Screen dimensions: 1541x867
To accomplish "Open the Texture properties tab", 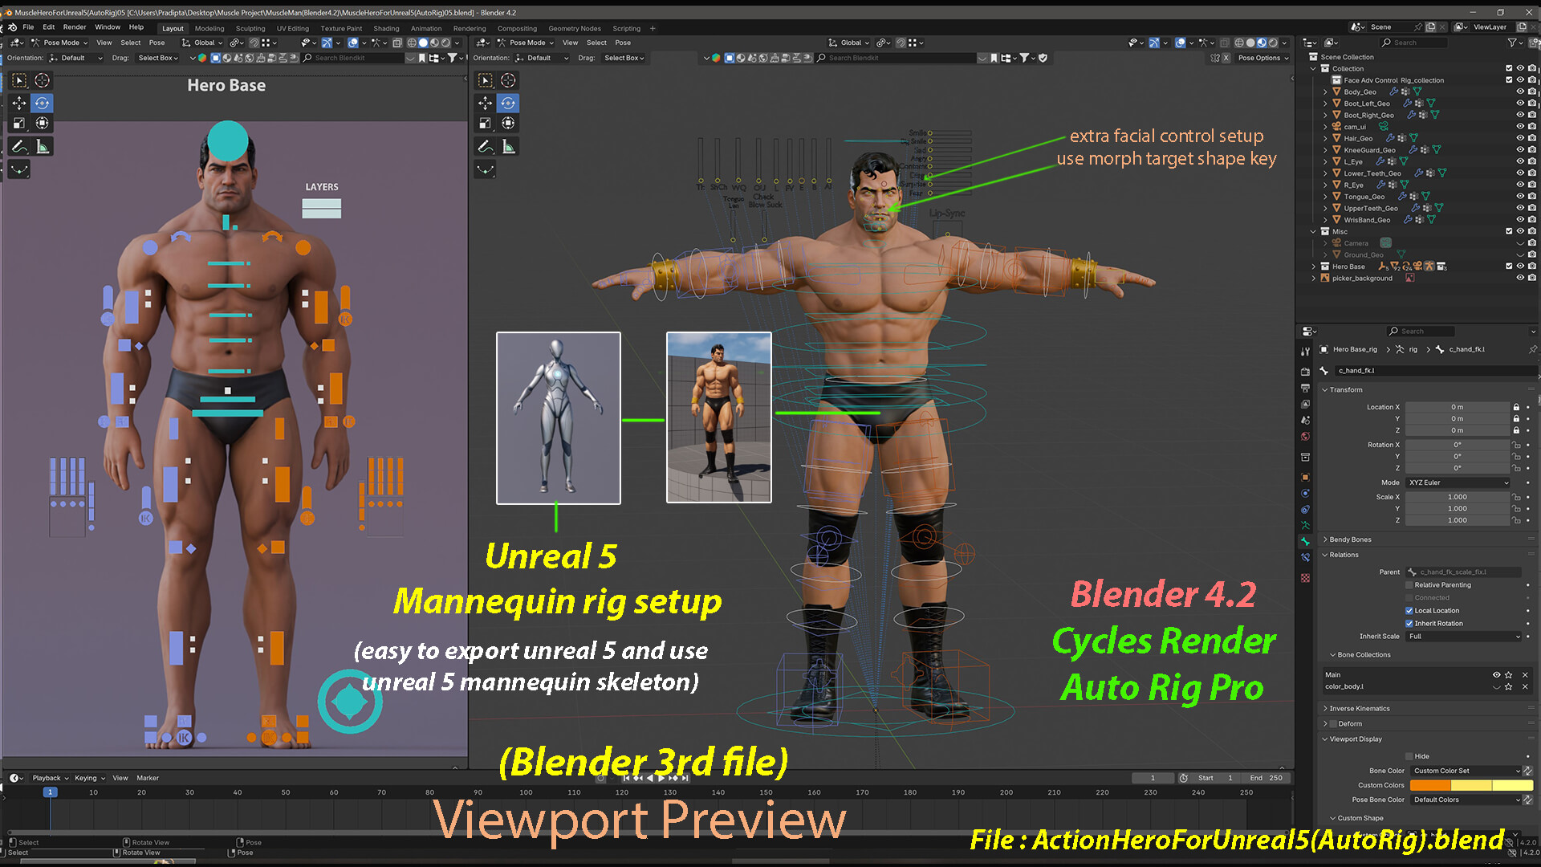I will 1305,578.
